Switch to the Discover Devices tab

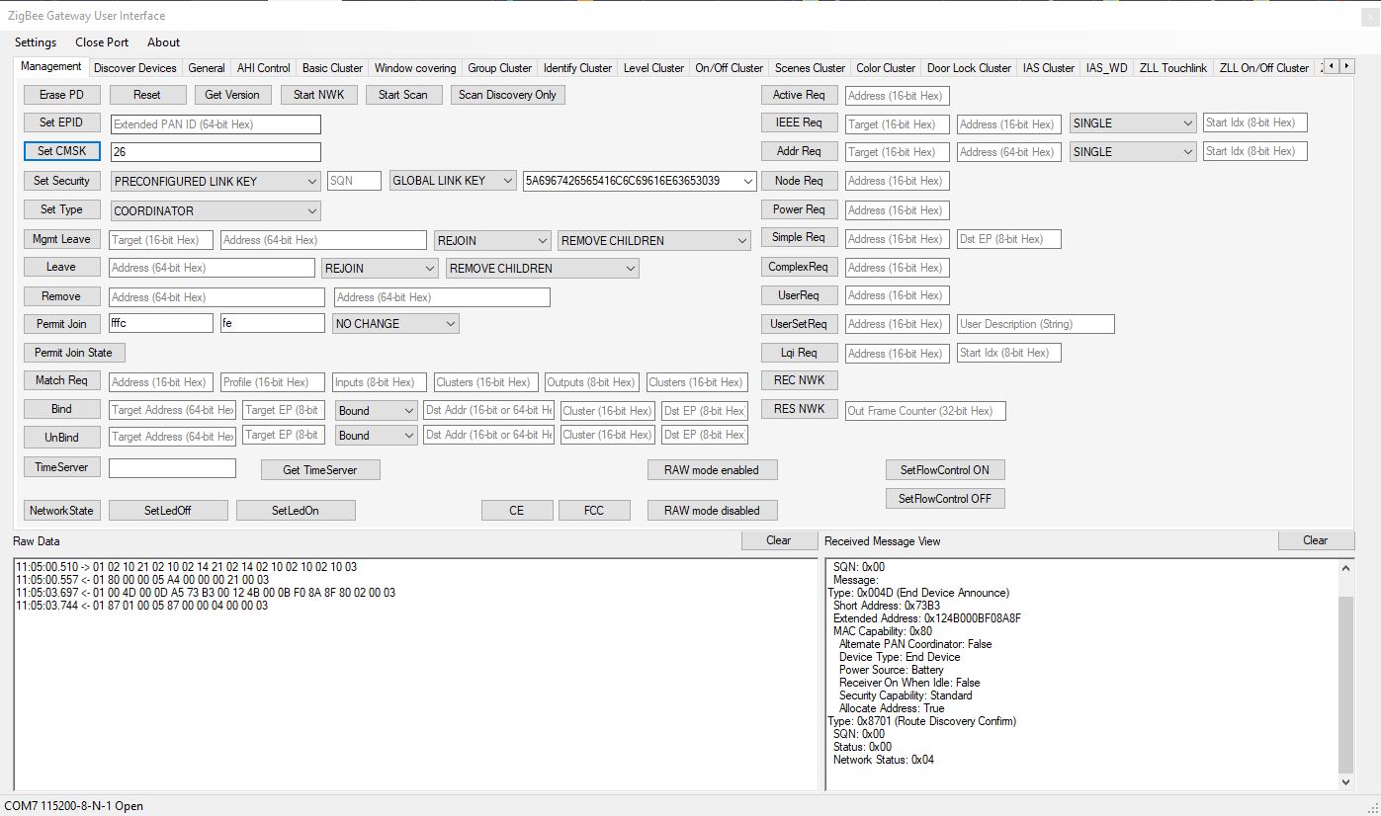[134, 68]
